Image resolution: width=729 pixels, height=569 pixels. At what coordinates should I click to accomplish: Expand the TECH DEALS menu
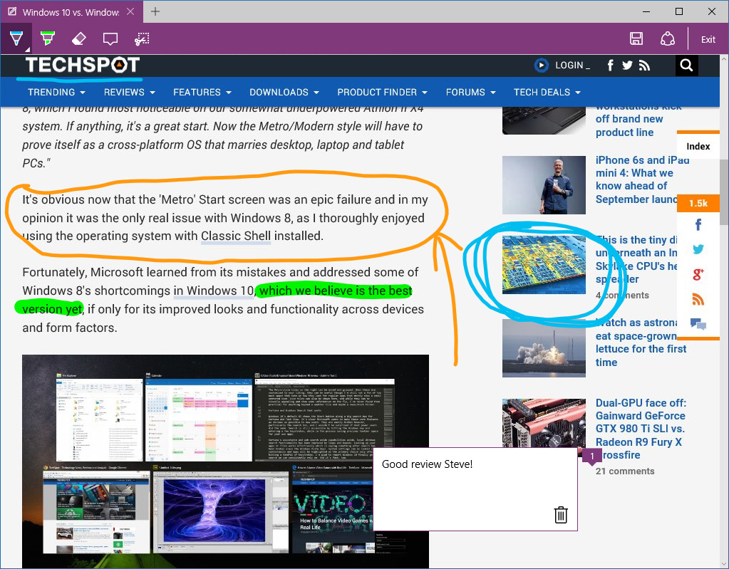547,92
